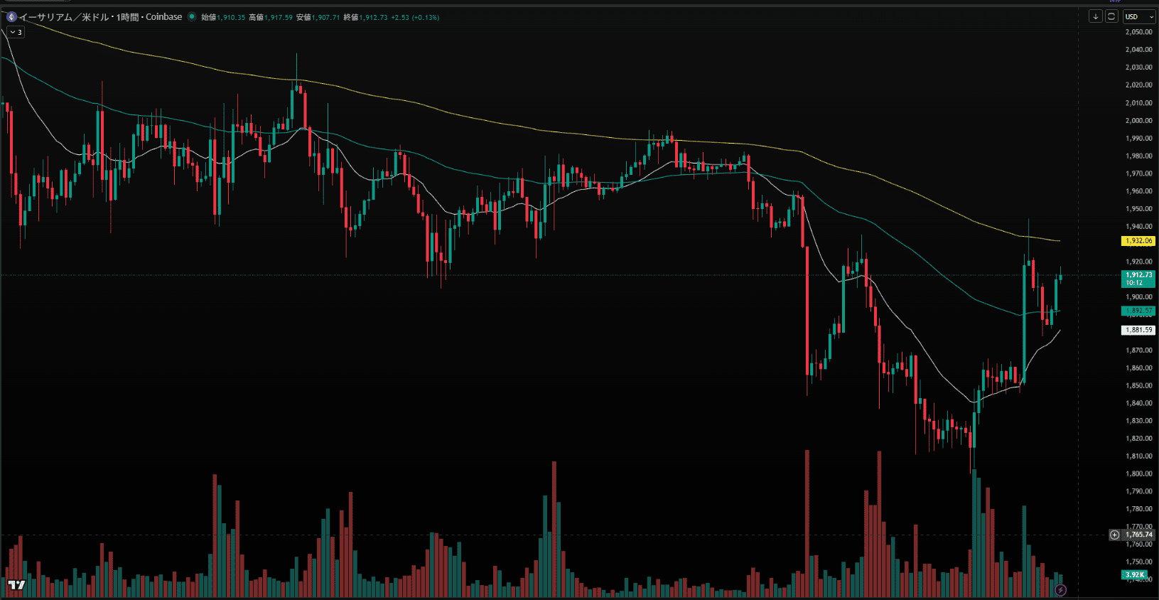Screen dimensions: 1159x600
Task: Click the yellow 1,932.06 moving average label
Action: click(x=1138, y=241)
